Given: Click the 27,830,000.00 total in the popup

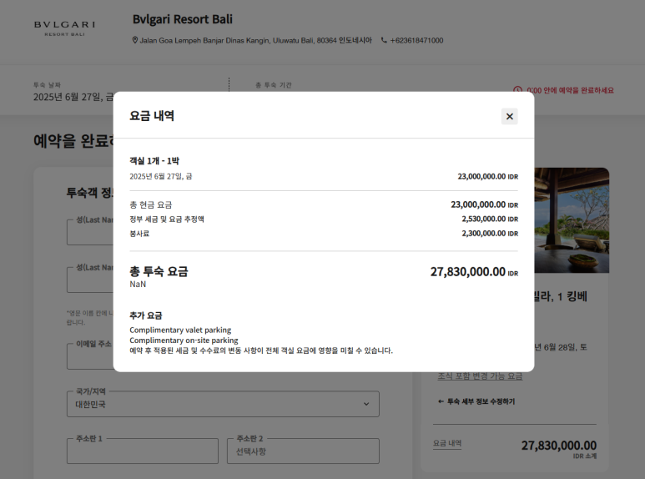Looking at the screenshot, I should click(467, 271).
